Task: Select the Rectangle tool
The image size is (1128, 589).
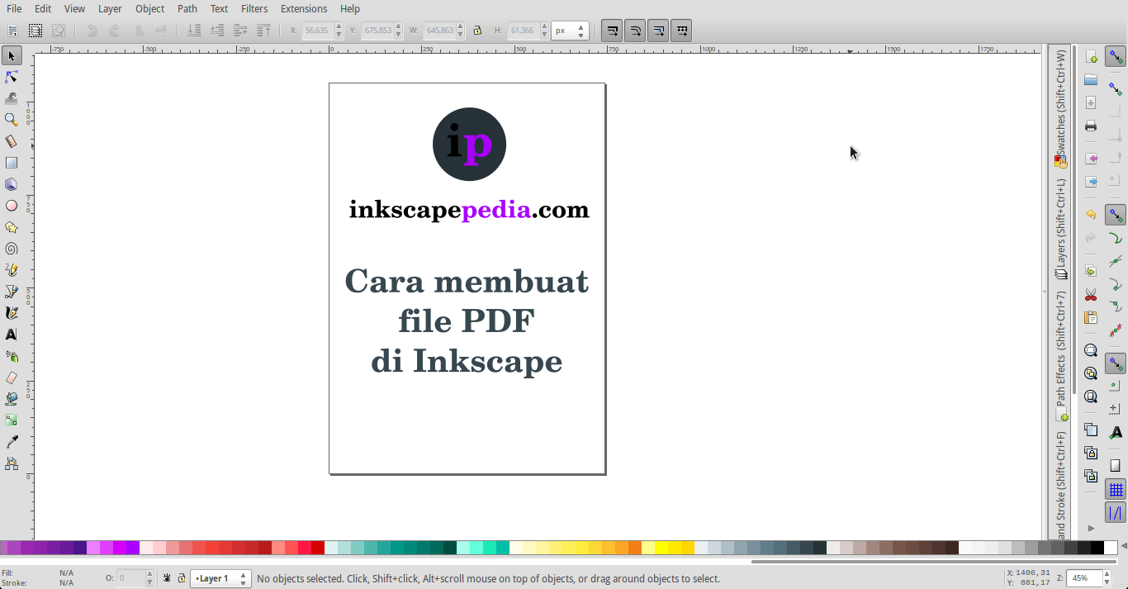Action: [11, 162]
